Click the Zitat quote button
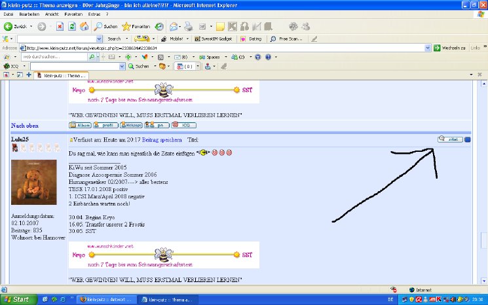Viewport: 488px width, 305px height. (450, 139)
